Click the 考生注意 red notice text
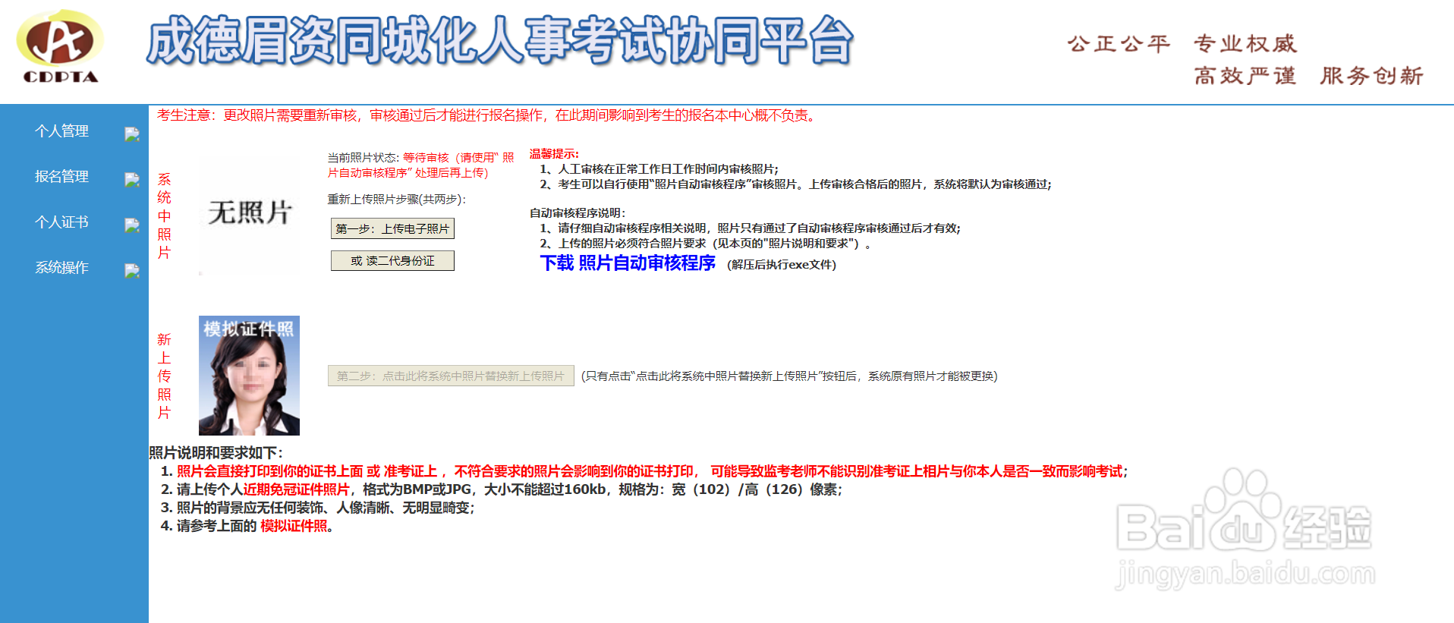Screen dimensions: 1454x623 click(486, 115)
